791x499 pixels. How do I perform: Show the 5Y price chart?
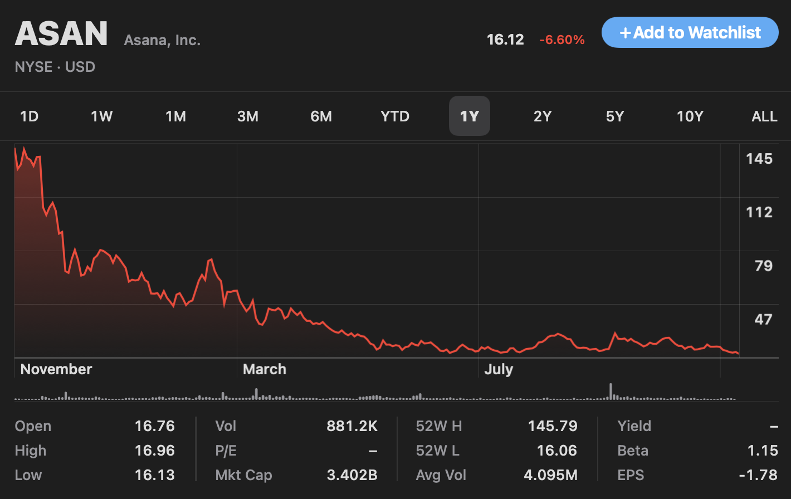(x=615, y=116)
